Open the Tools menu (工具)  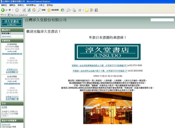click(41, 5)
